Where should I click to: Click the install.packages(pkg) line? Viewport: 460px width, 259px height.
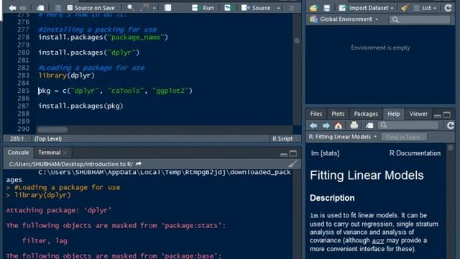(x=80, y=106)
